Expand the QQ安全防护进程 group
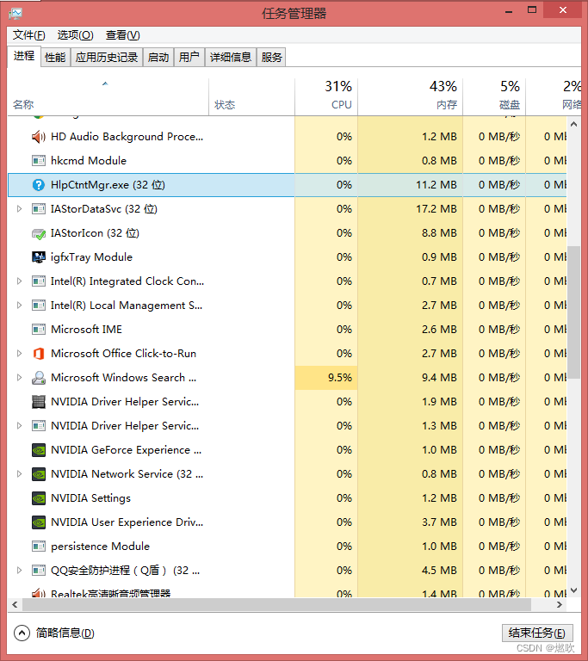The image size is (588, 661). click(x=19, y=571)
